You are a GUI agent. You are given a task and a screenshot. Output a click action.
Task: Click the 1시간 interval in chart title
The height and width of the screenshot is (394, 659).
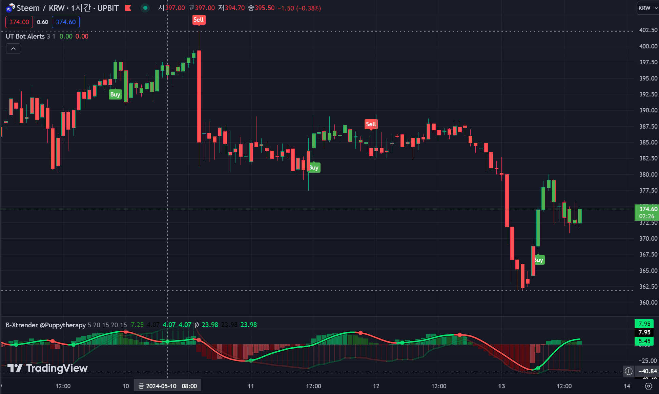click(x=81, y=8)
